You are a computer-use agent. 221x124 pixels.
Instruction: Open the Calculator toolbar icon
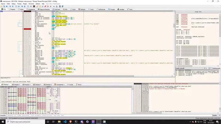coord(60,6)
